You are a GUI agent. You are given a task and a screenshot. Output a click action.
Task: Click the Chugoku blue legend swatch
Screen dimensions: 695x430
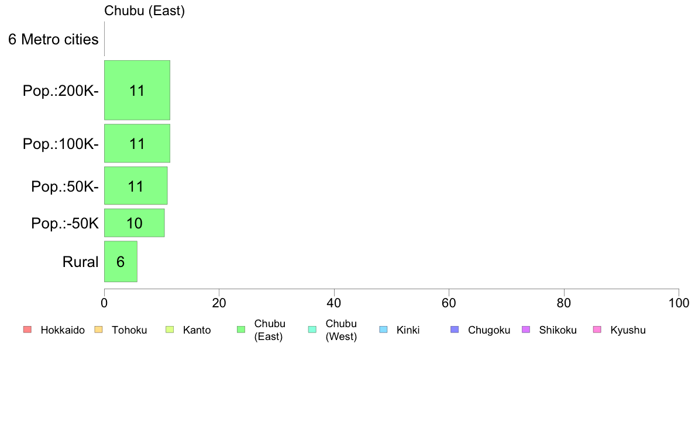(x=455, y=330)
